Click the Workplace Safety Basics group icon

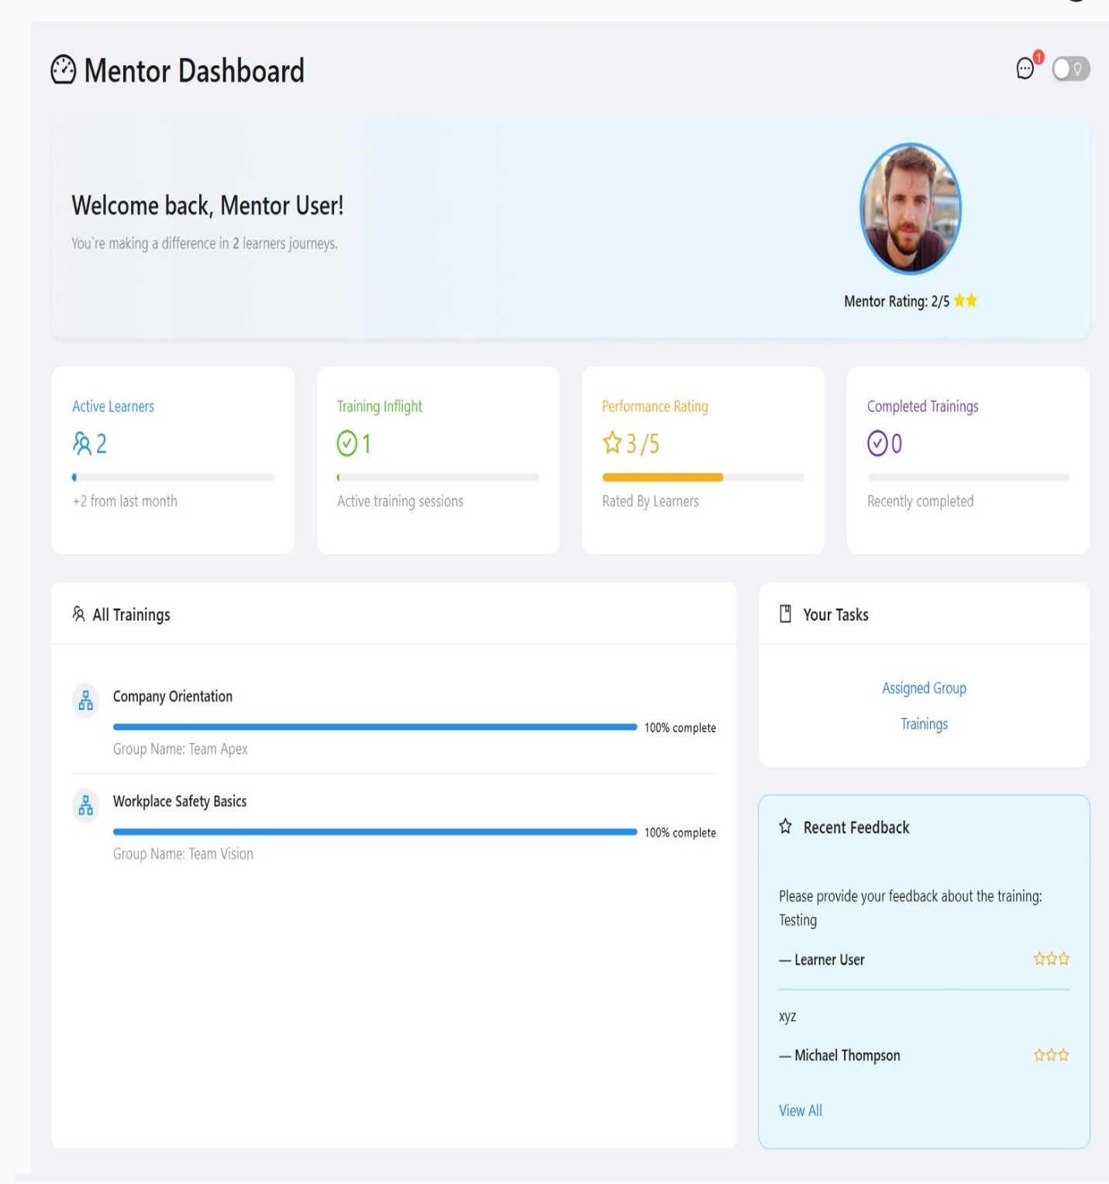[x=86, y=806]
